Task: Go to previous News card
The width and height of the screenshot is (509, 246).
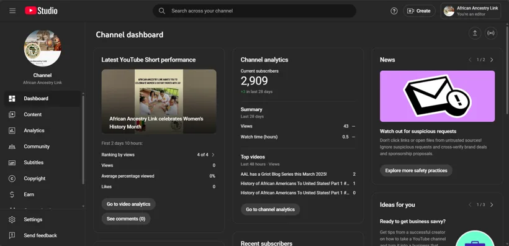Action: (x=470, y=60)
